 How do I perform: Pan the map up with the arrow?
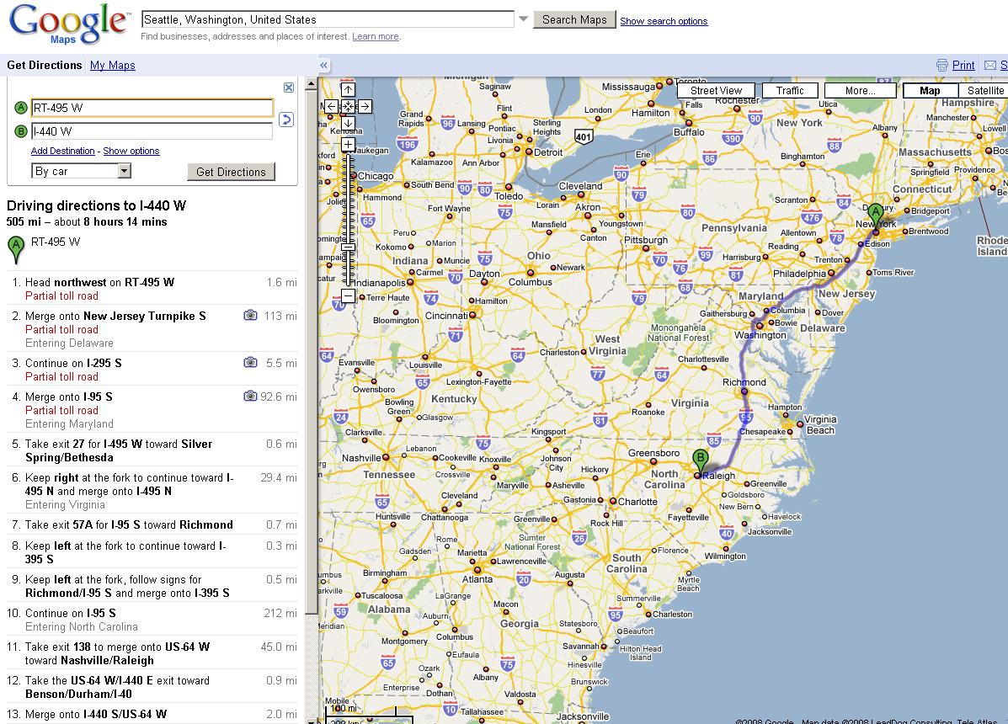(x=348, y=90)
